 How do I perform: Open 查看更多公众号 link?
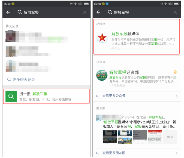(114, 96)
